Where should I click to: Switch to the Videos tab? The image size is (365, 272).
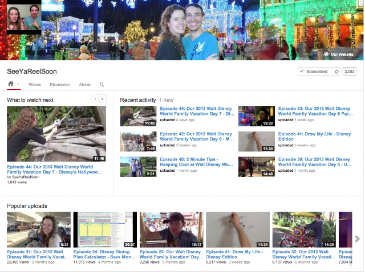coord(35,85)
